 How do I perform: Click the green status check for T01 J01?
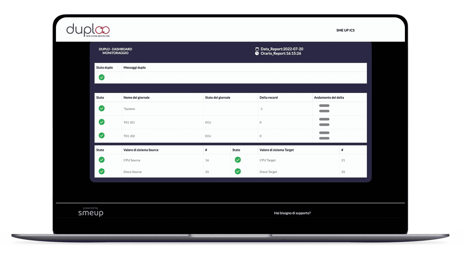click(x=102, y=122)
